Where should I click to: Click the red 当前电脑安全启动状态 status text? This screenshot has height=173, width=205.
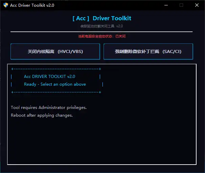[102, 36]
